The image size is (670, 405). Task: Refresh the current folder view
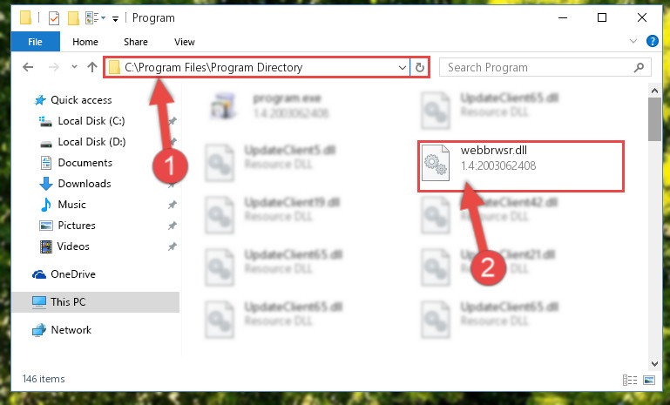click(x=420, y=68)
